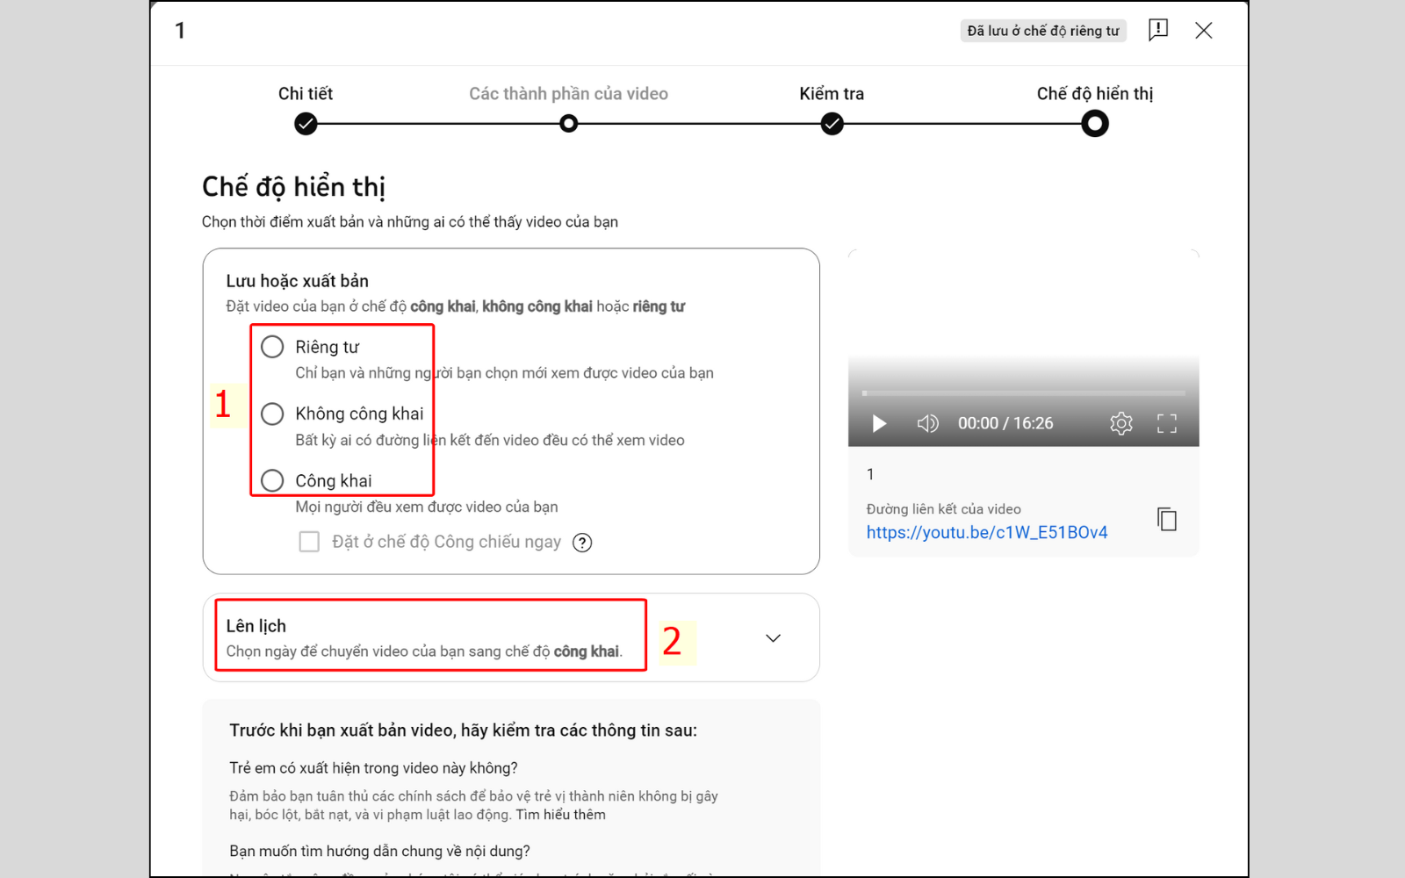The height and width of the screenshot is (878, 1405).
Task: Go to the Kiểm tra step
Action: pos(832,125)
